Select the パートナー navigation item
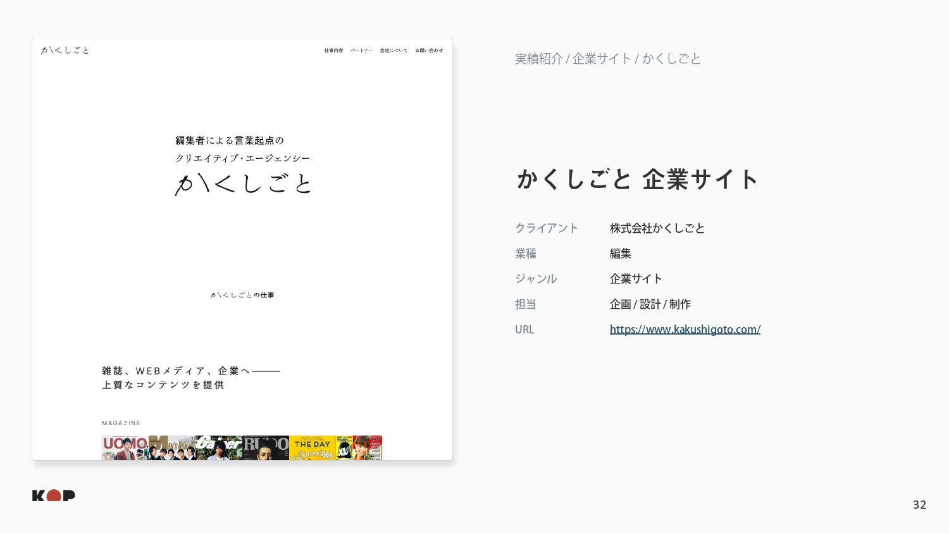949x534 pixels. [361, 51]
